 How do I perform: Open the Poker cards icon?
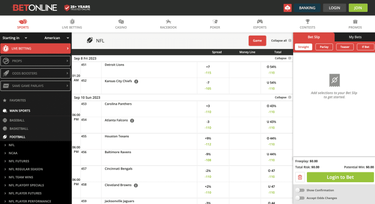[x=215, y=22]
